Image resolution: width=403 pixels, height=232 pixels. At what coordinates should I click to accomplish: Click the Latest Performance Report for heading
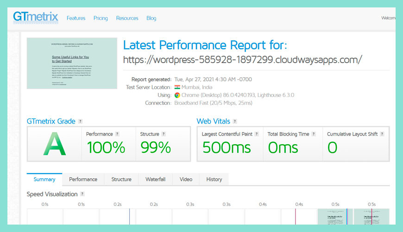(x=205, y=45)
